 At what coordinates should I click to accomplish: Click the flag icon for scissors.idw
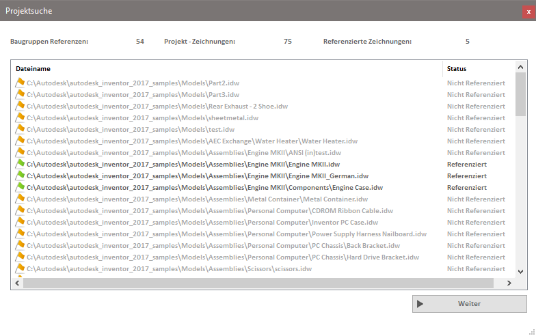tap(21, 268)
